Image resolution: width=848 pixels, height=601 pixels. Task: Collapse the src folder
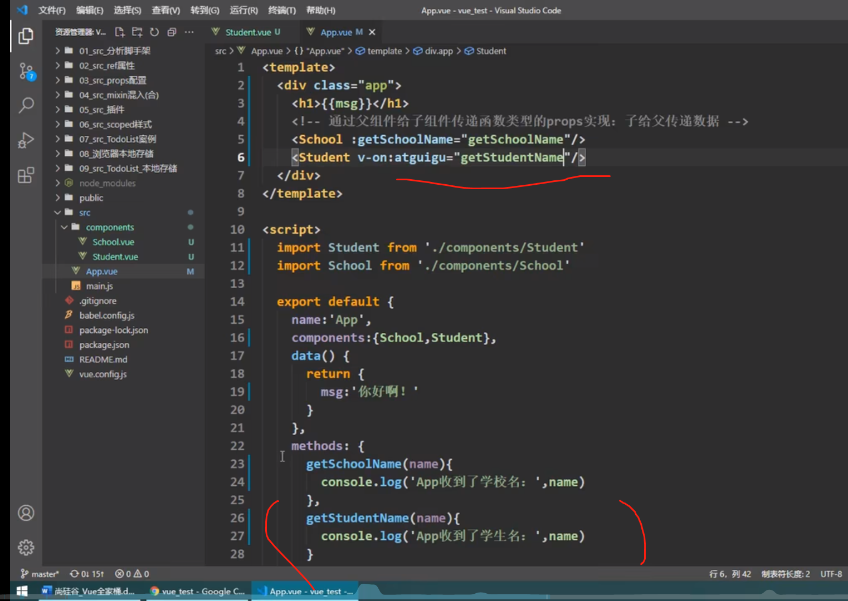[84, 213]
